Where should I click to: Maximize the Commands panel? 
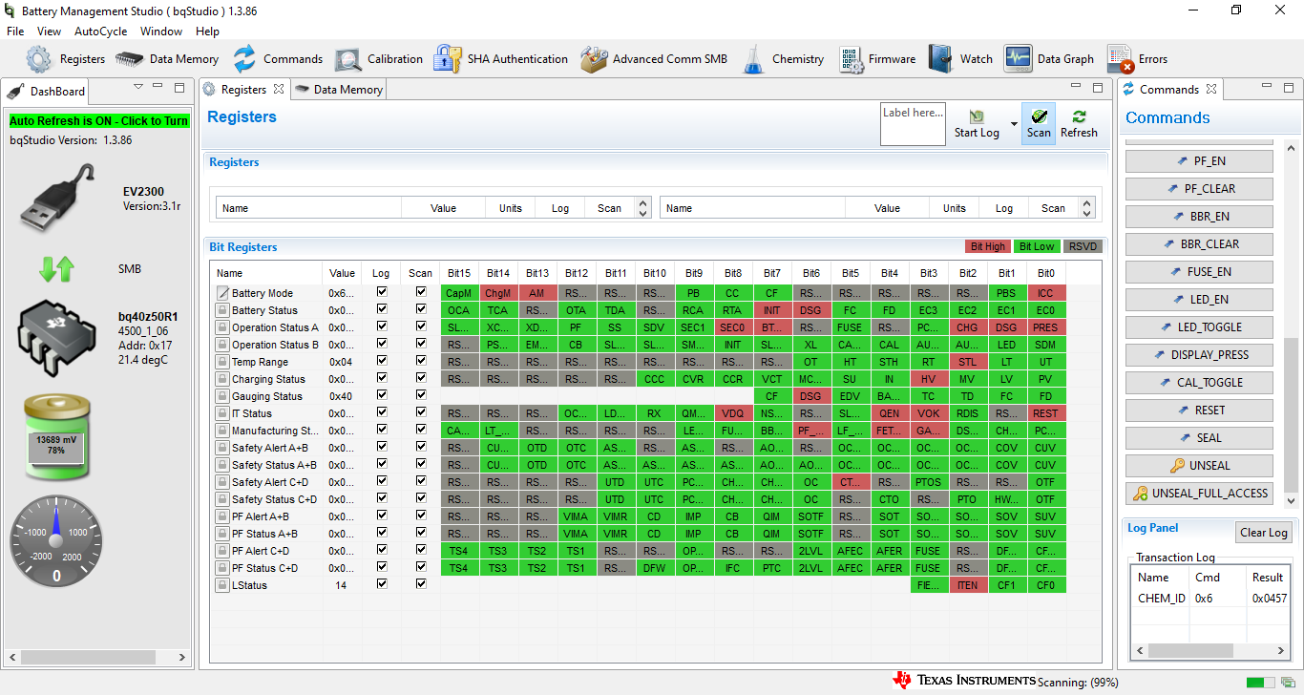point(1288,88)
